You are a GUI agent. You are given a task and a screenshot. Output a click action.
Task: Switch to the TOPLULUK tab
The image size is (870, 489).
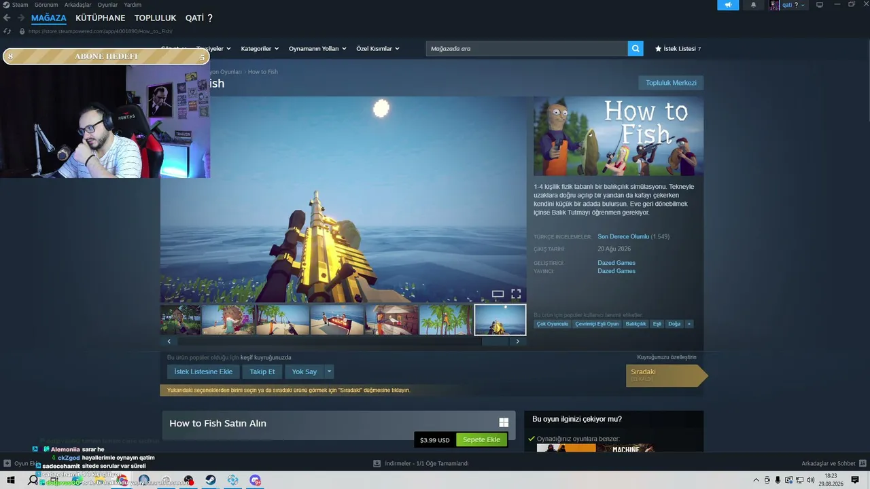click(155, 18)
